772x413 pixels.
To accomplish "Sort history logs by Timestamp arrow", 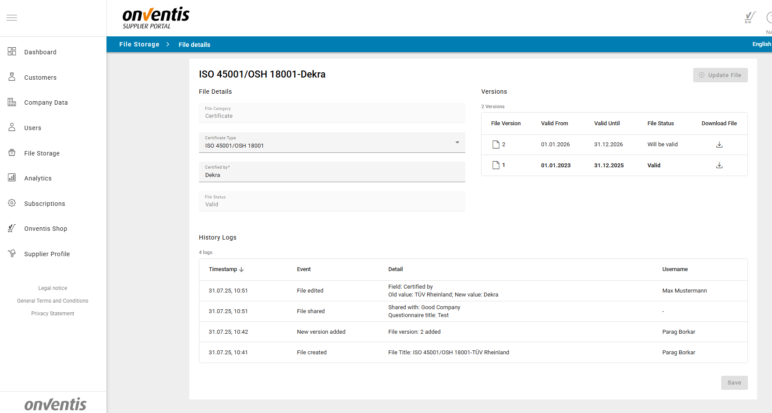I will pyautogui.click(x=241, y=269).
